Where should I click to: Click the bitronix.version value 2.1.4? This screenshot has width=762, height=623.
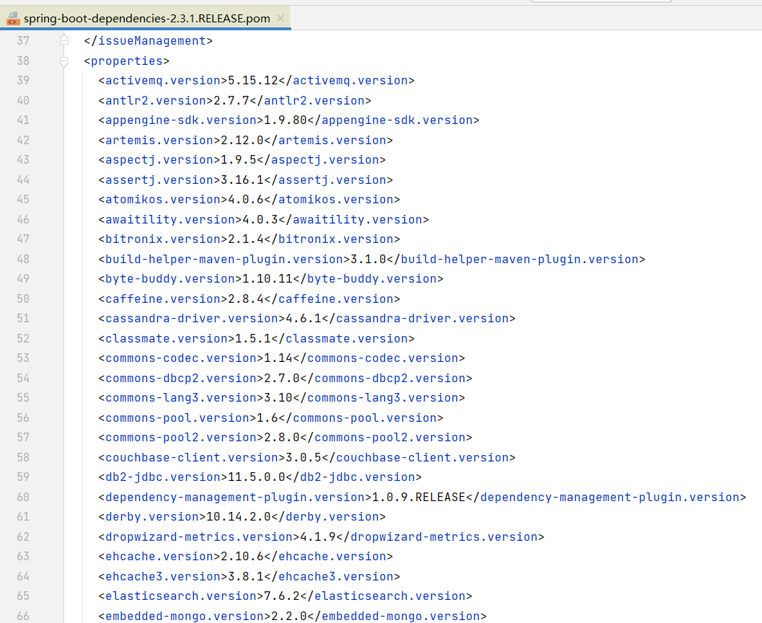246,239
